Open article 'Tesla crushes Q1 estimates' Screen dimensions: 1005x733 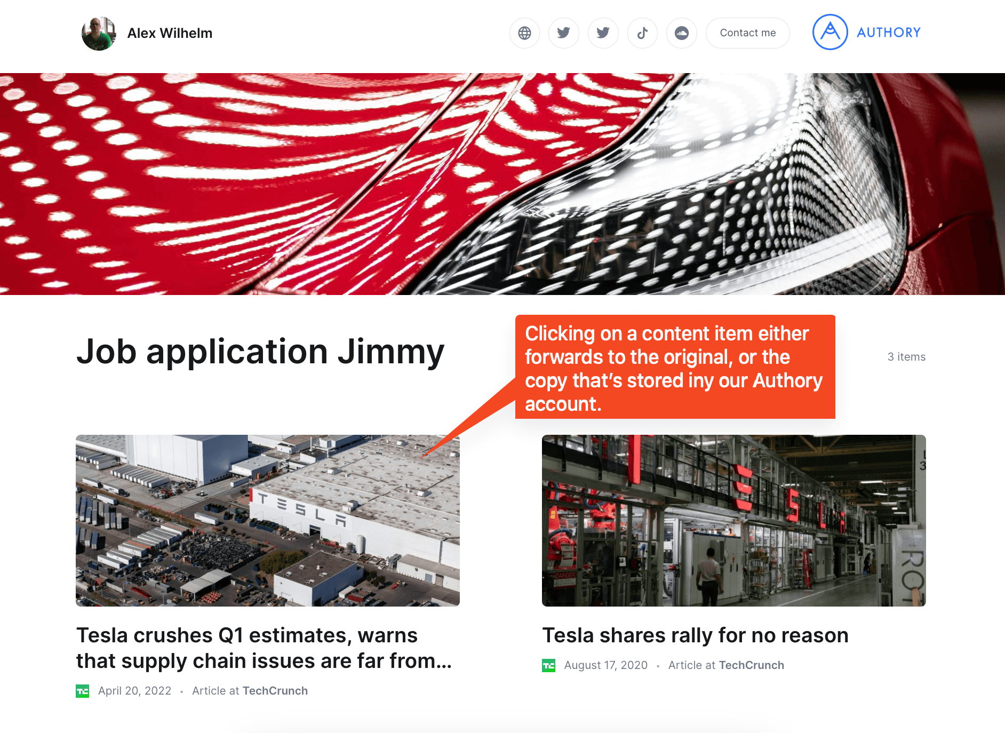(x=264, y=648)
